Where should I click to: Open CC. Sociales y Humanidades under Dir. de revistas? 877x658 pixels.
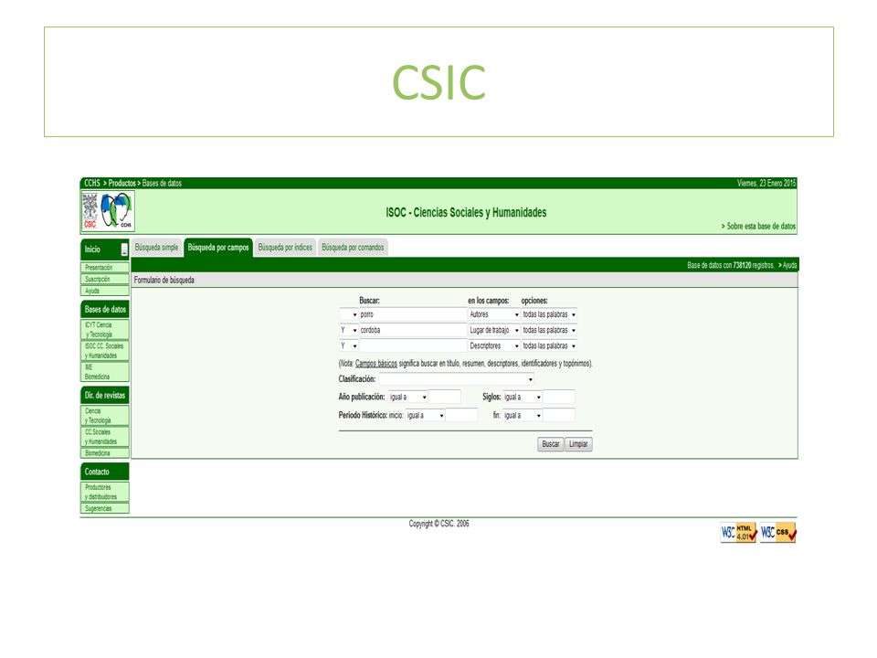[104, 437]
